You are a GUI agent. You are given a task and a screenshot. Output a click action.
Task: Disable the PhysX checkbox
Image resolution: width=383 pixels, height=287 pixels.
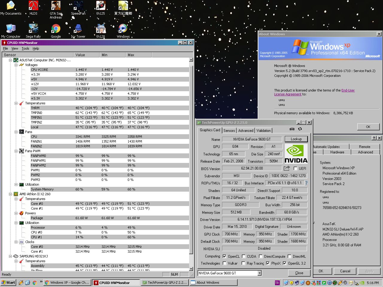coord(268,263)
